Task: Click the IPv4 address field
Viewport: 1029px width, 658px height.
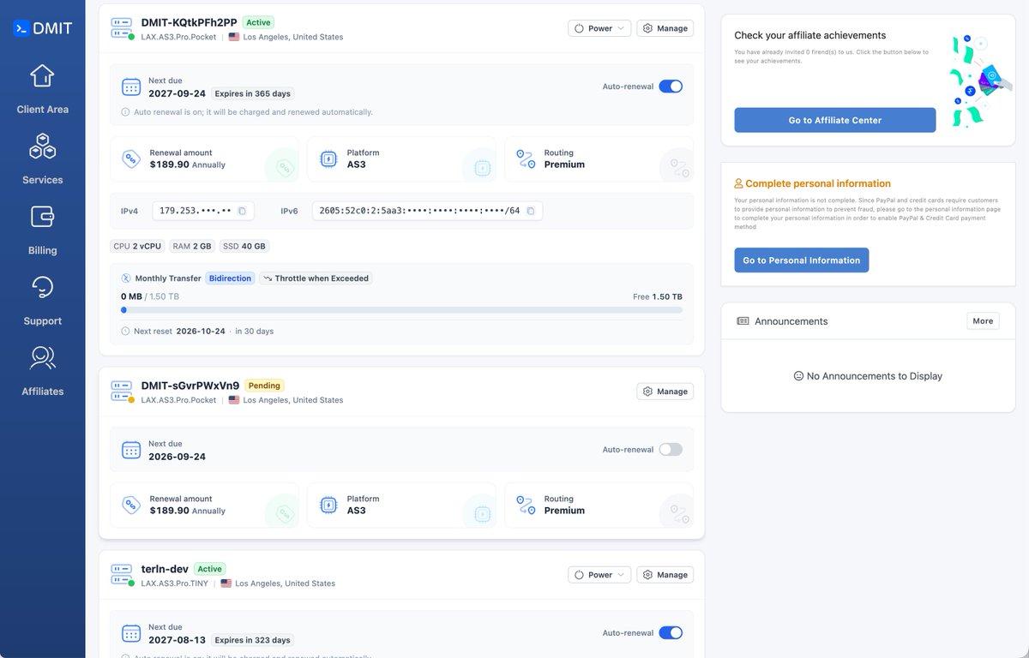Action: click(202, 211)
